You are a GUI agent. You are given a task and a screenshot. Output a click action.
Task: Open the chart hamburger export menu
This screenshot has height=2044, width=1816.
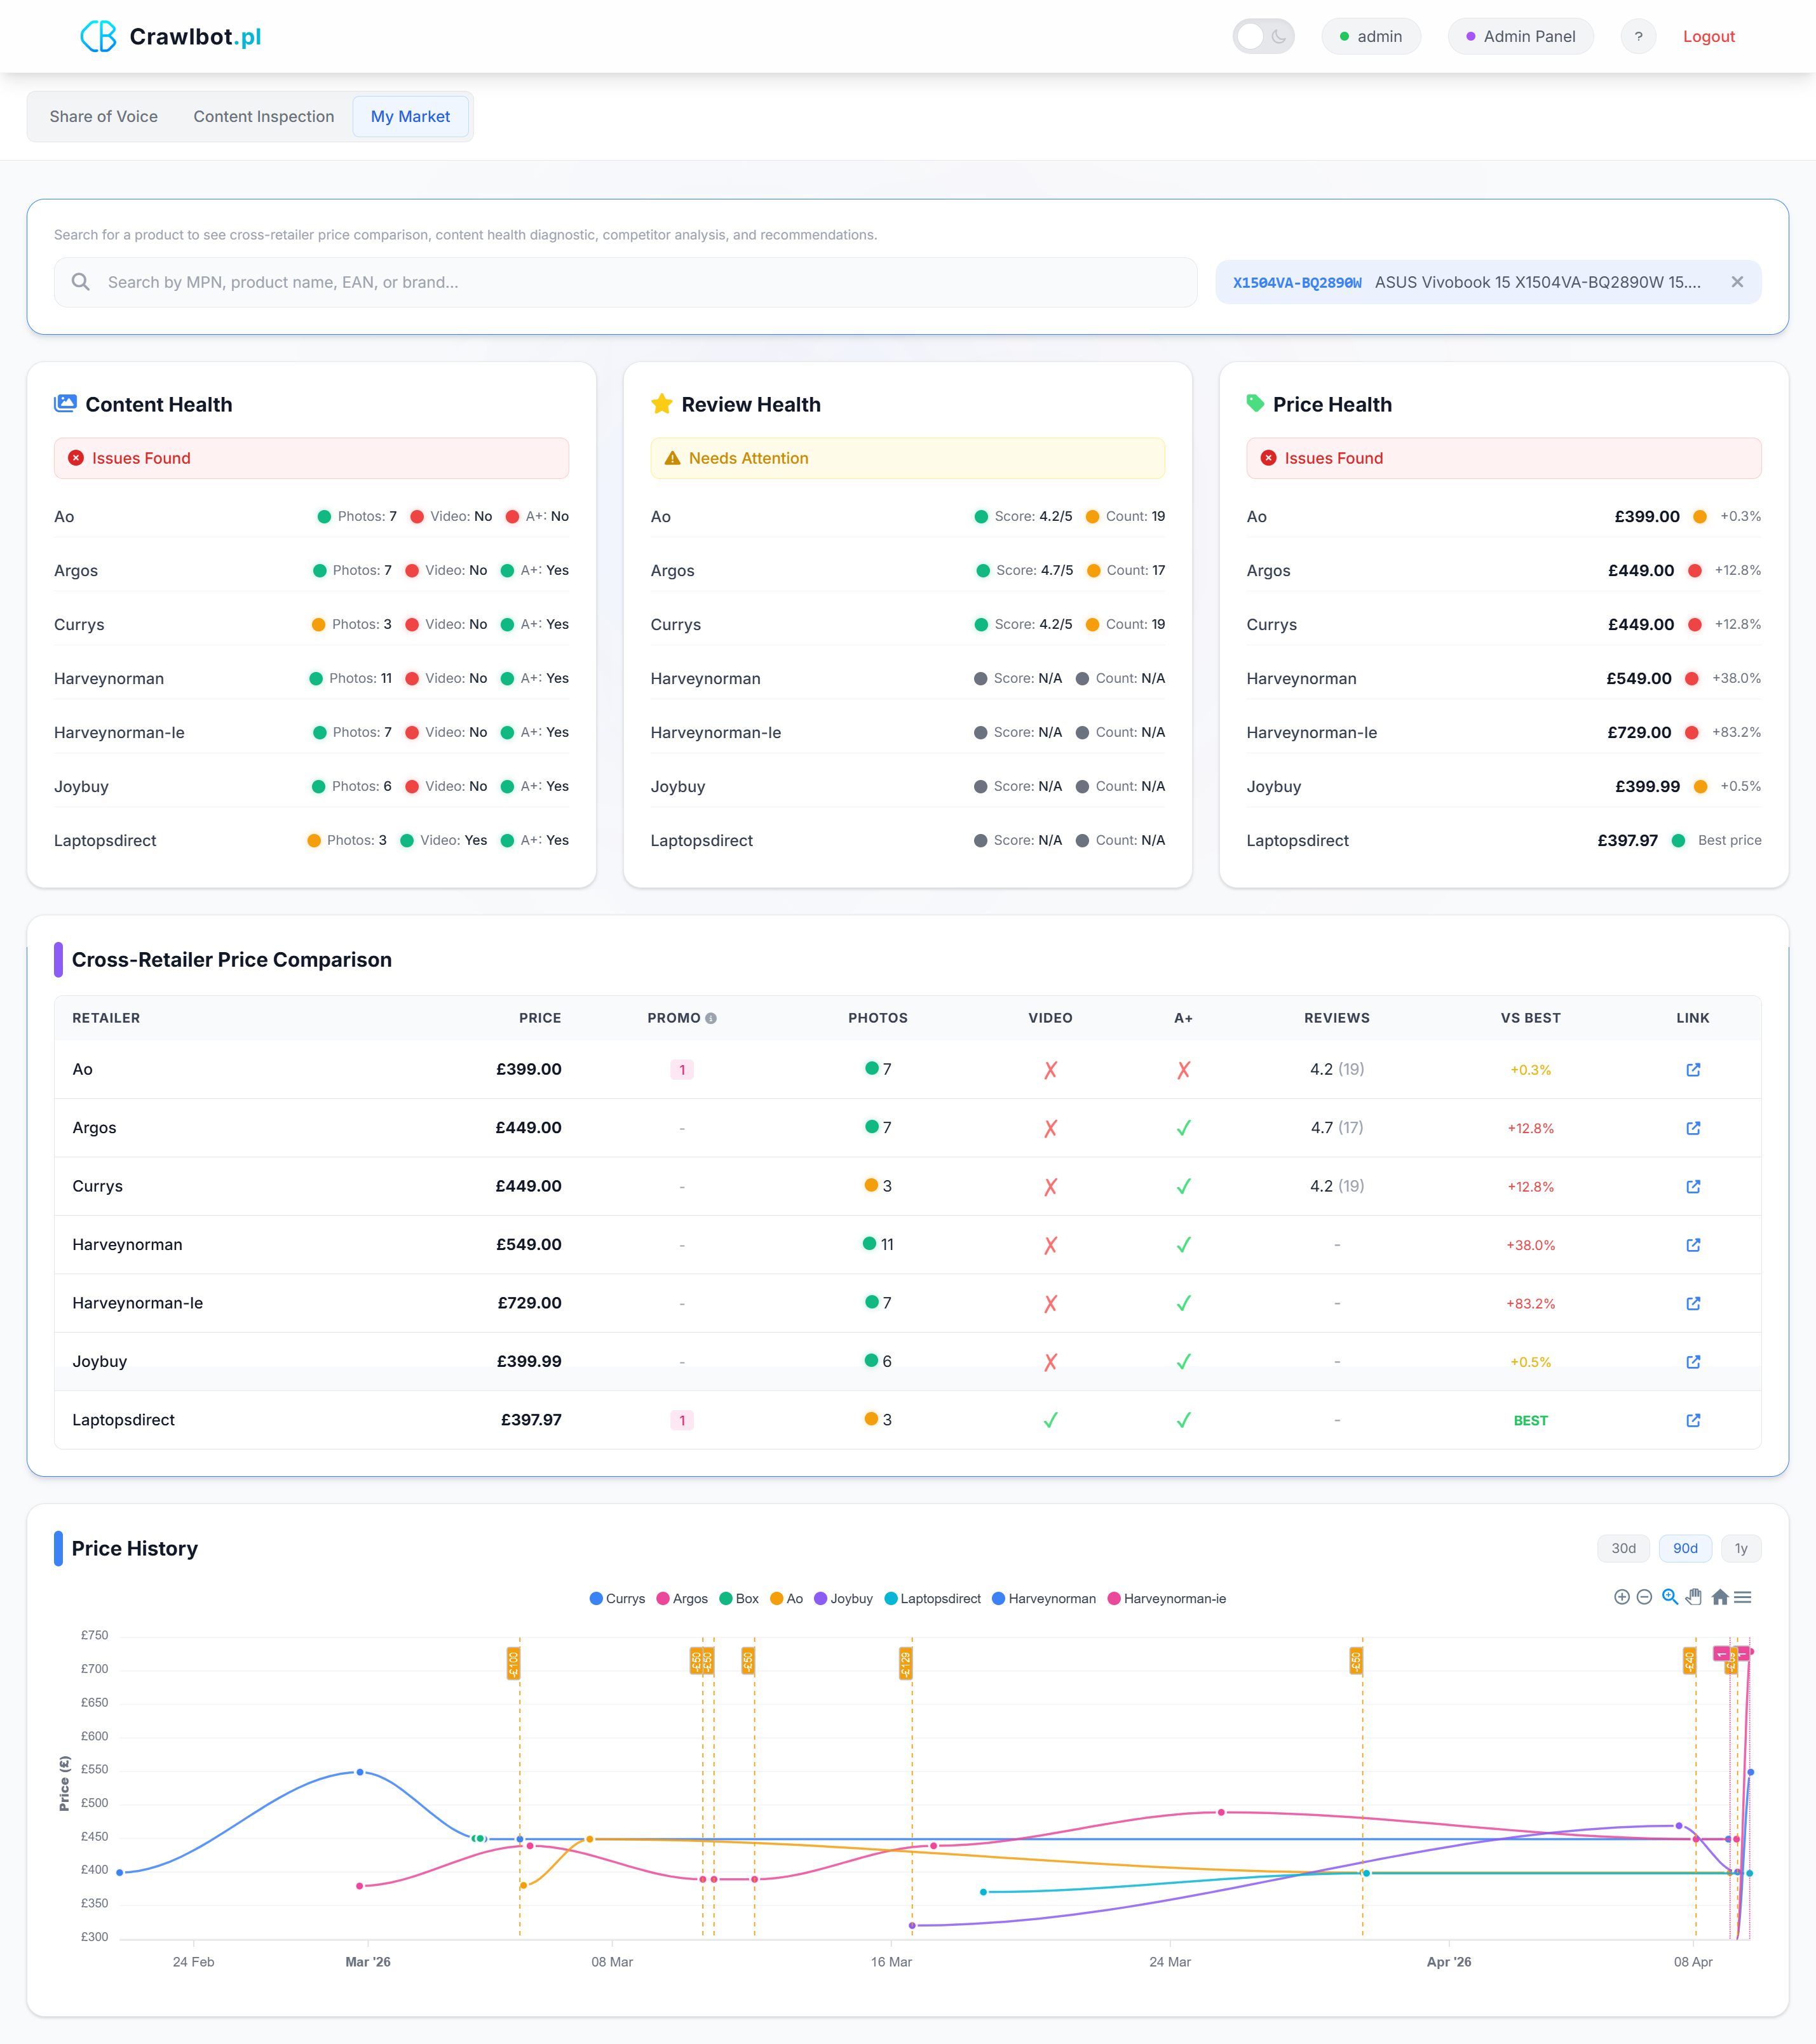coord(1743,1597)
